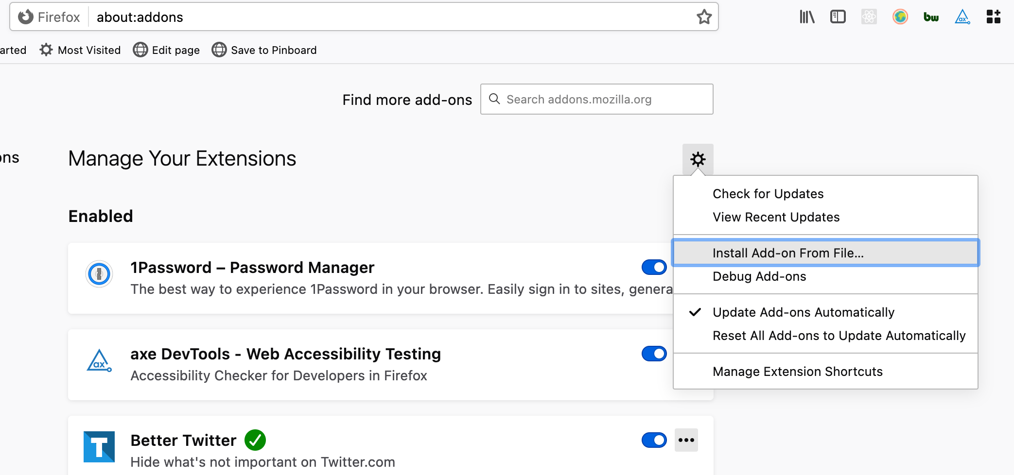Toggle Update Add-ons Automatically
Screen dimensions: 1014x475
[825, 312]
